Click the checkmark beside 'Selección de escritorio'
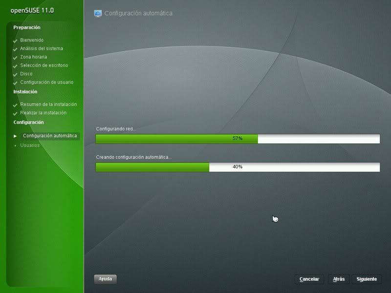This screenshot has width=391, height=293. pyautogui.click(x=15, y=66)
